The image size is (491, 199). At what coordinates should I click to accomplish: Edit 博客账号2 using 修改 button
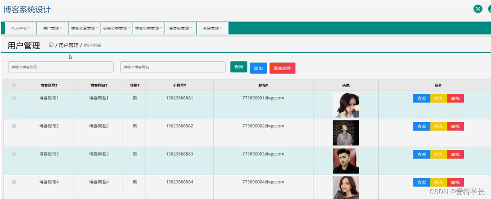(438, 126)
